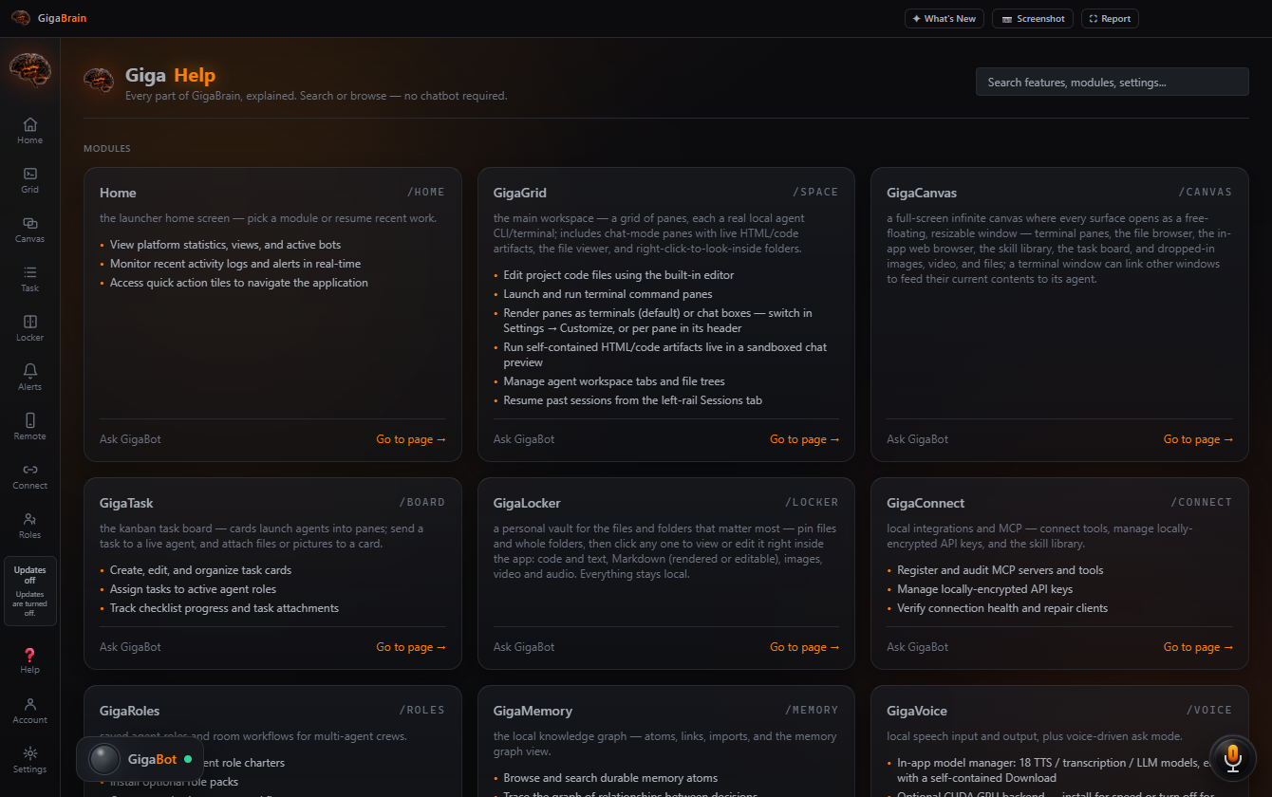
Task: Click the GigaLocker card title
Action: point(527,503)
